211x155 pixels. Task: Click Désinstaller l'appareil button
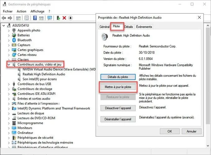(118, 119)
